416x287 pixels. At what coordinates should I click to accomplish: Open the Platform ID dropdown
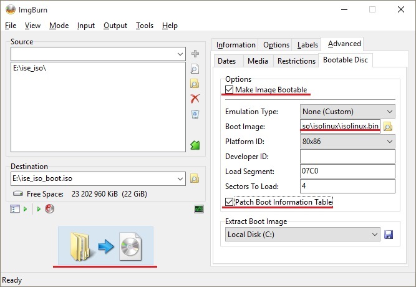(x=347, y=142)
